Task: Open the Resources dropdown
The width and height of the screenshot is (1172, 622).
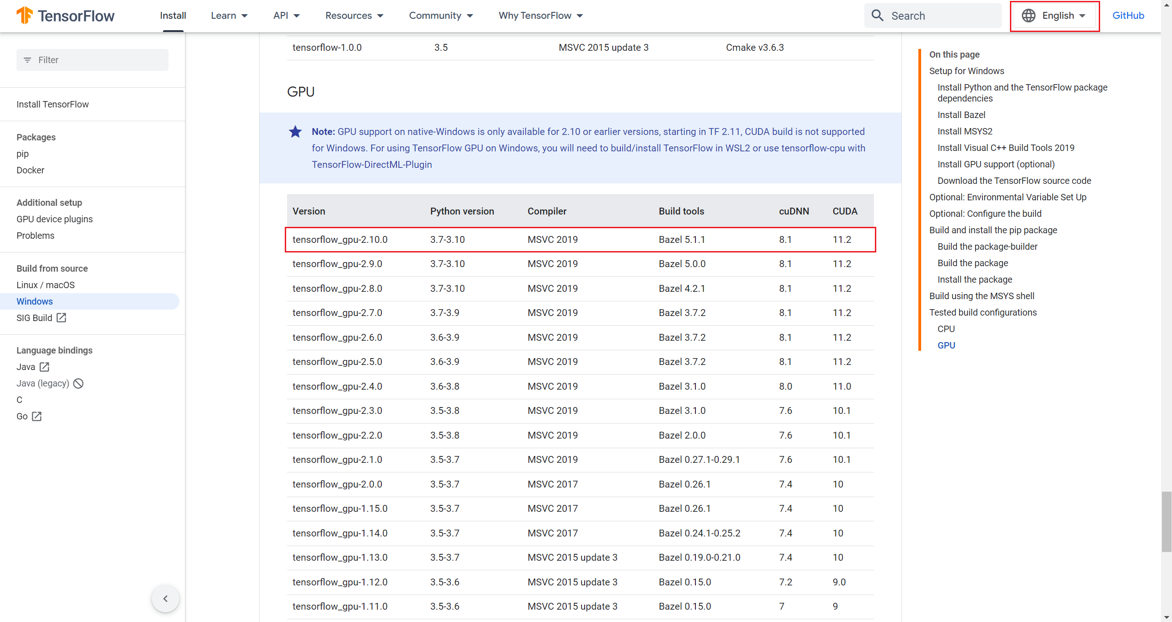Action: [x=354, y=16]
